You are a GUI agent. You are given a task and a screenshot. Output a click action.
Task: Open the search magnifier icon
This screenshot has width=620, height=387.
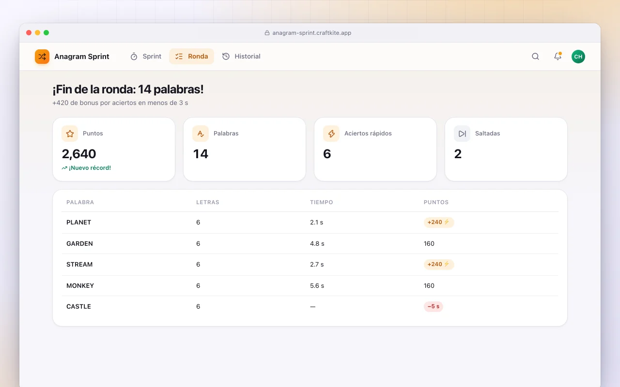(x=535, y=57)
